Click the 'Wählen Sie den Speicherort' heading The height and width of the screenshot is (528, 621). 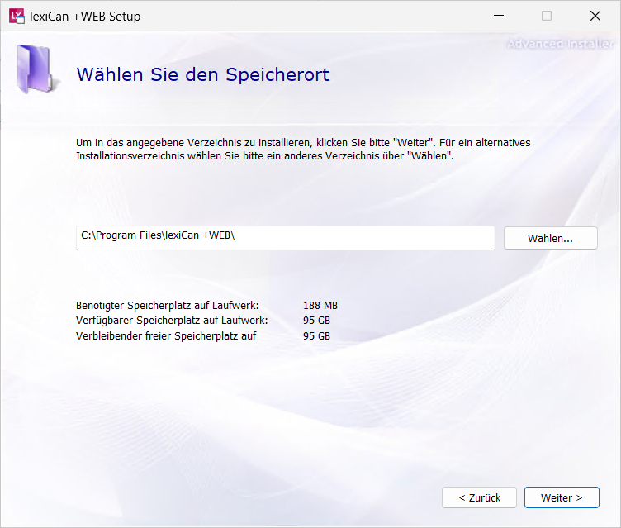(x=203, y=75)
